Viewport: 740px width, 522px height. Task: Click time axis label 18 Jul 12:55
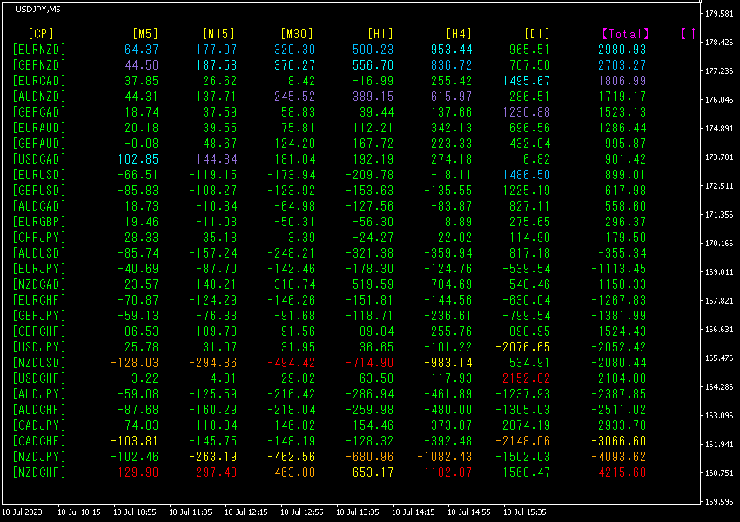tap(301, 512)
